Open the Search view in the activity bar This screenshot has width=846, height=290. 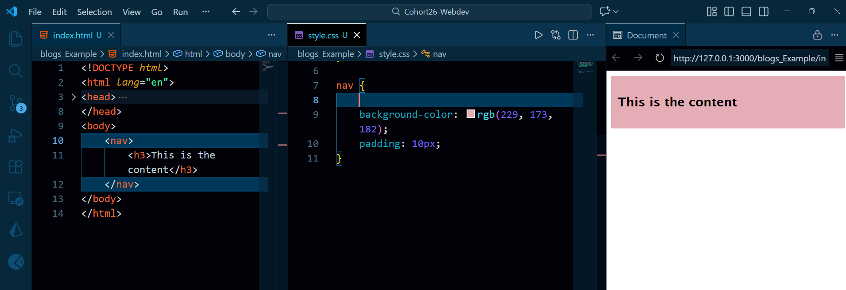pos(15,71)
